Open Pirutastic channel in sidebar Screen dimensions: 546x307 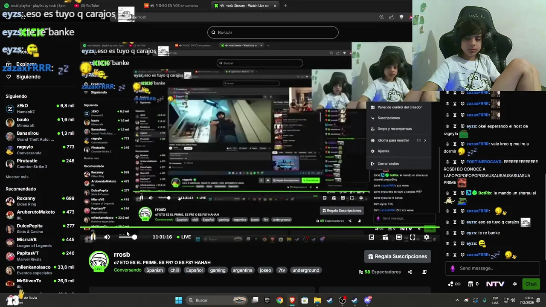click(x=40, y=164)
